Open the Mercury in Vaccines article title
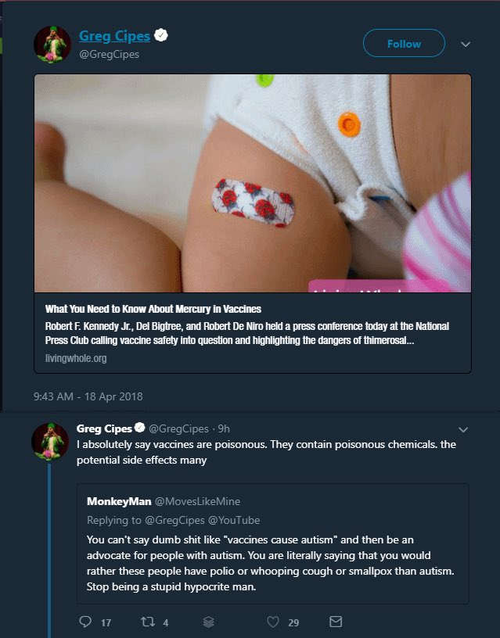This screenshot has width=500, height=638. (x=153, y=310)
